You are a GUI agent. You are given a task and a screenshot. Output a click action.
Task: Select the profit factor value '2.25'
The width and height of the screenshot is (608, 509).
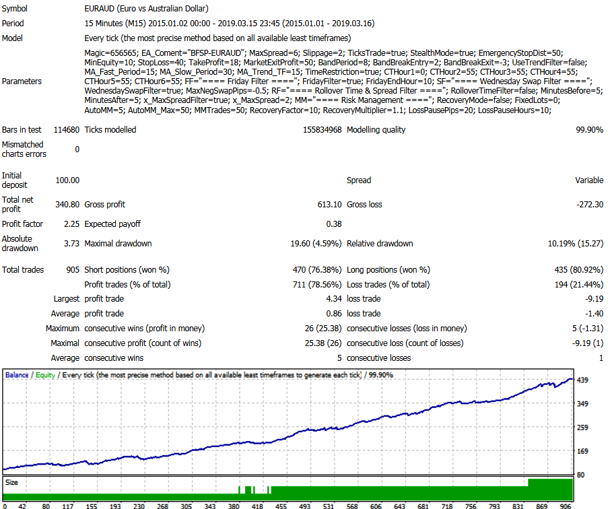point(72,224)
